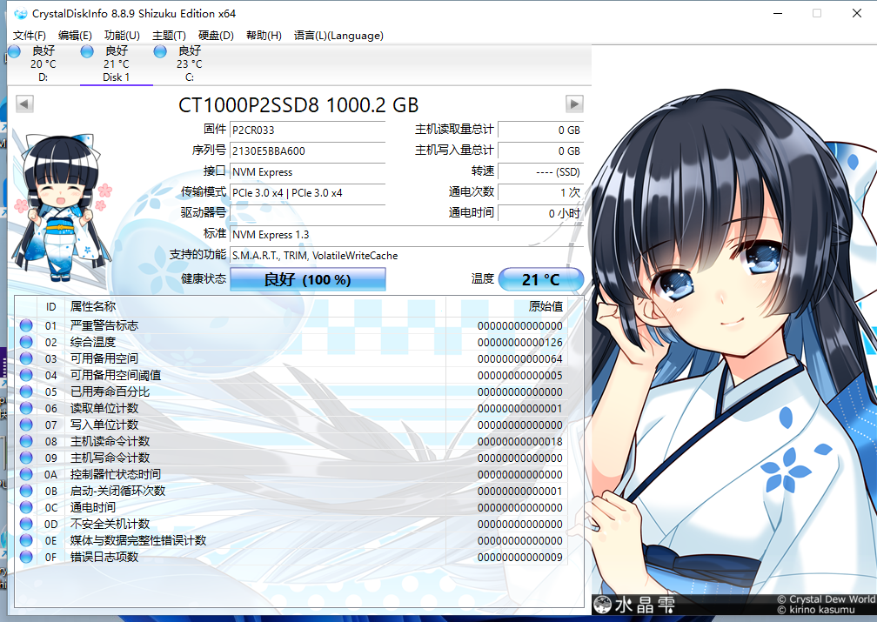877x622 pixels.
Task: Click the blue status icon for 可用备用空间阈值
Action: 26,375
